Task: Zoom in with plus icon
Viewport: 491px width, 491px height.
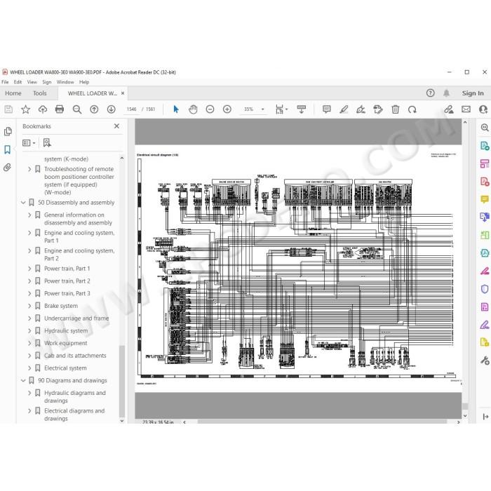Action: 227,109
